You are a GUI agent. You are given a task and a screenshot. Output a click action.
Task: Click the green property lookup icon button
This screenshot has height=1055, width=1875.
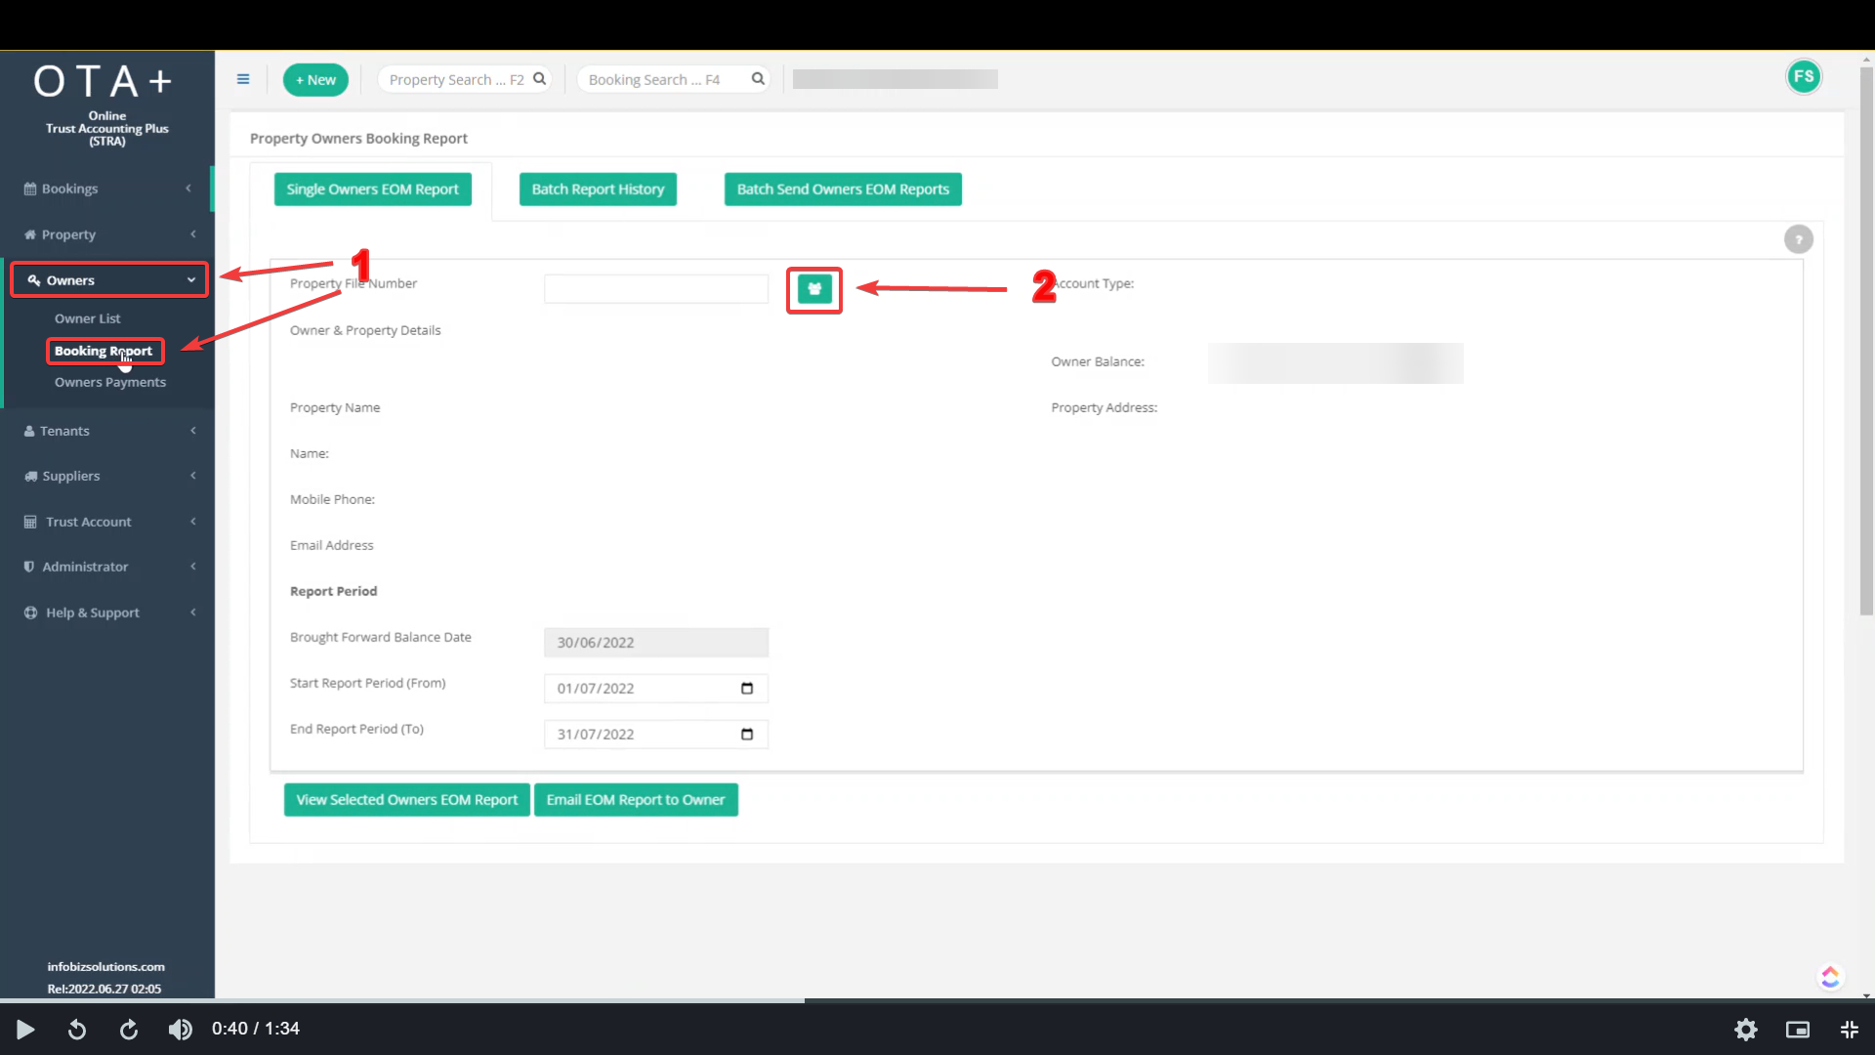click(814, 289)
